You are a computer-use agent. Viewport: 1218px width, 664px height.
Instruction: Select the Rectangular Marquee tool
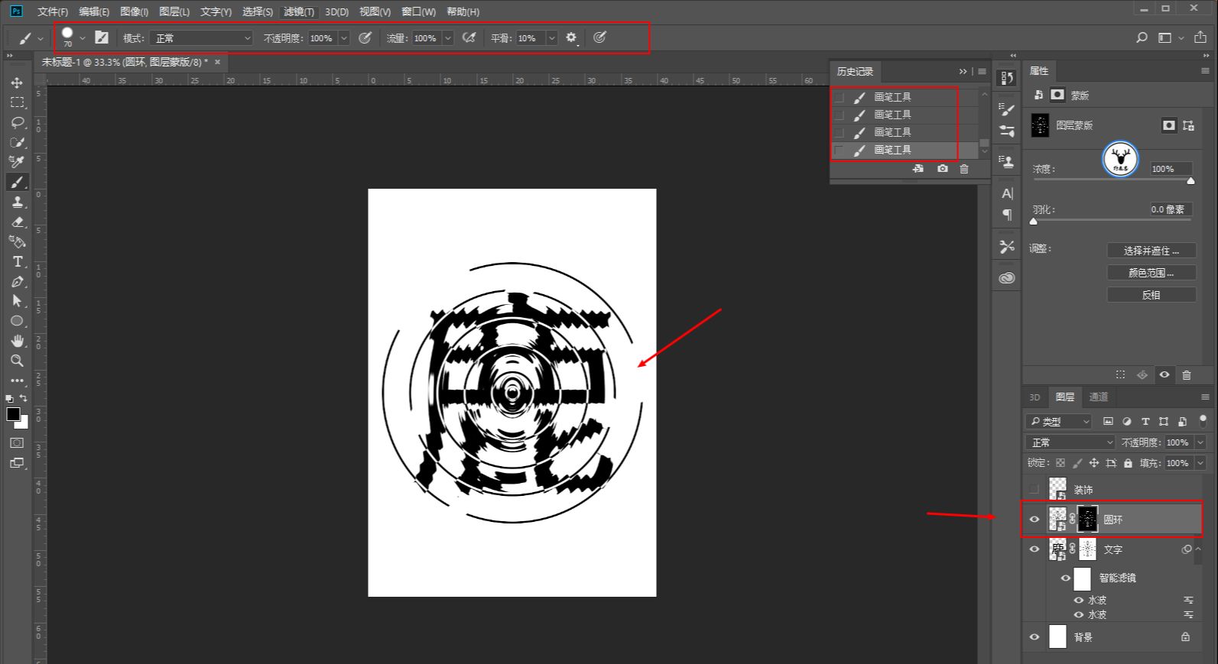coord(17,102)
